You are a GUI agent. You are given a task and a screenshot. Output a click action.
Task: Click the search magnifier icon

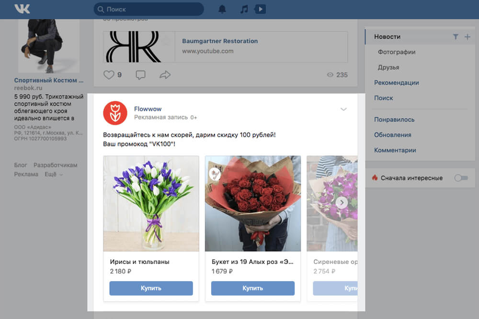pos(101,10)
